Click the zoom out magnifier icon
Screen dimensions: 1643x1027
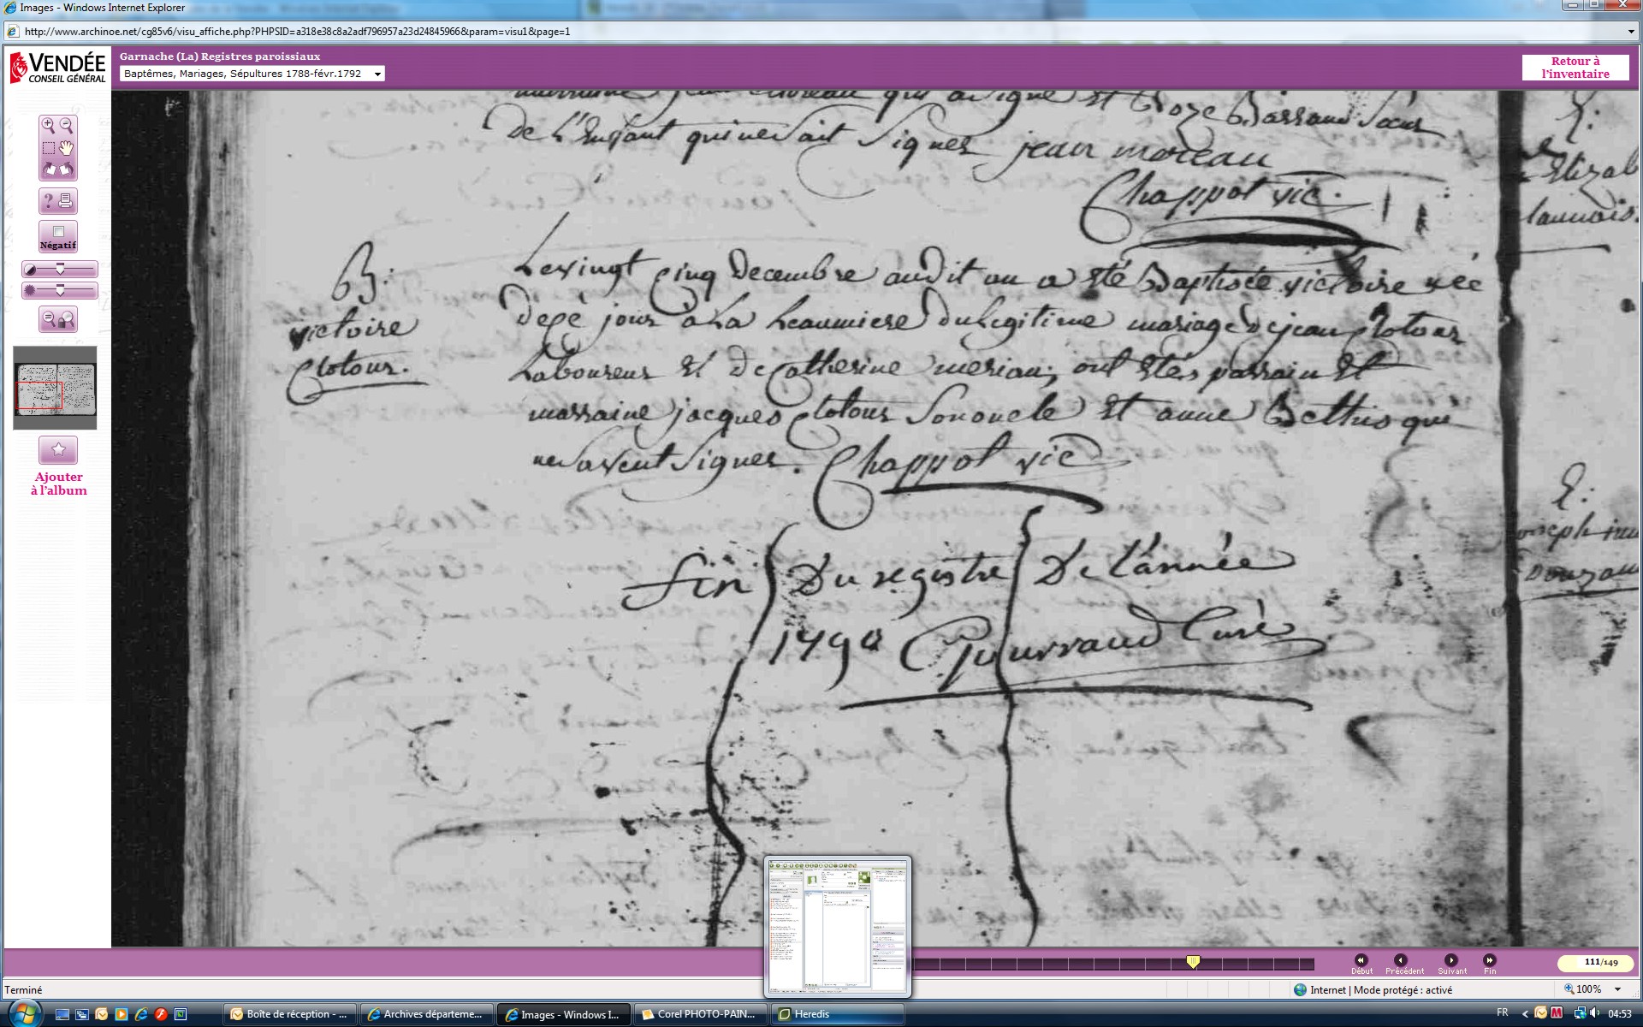67,125
